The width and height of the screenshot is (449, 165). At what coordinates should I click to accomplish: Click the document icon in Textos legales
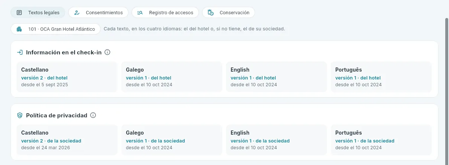coord(20,12)
